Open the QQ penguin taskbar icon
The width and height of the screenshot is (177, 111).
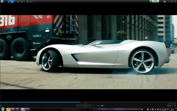coord(8,109)
